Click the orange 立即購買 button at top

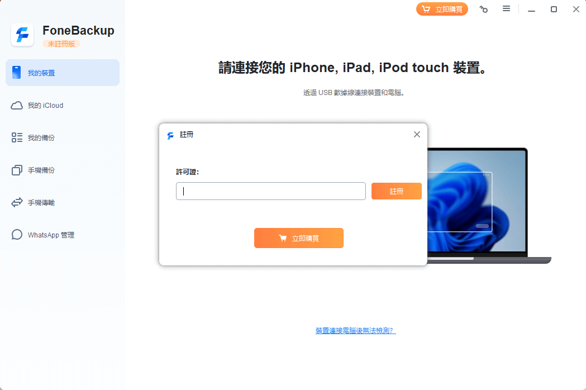tap(442, 9)
